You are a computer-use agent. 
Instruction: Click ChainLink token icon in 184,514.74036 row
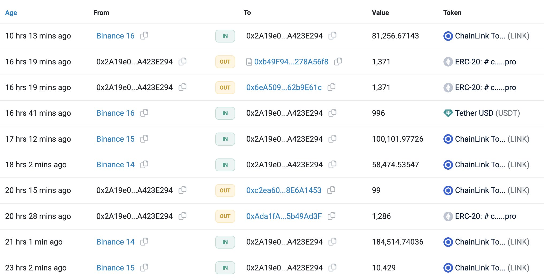coord(448,242)
